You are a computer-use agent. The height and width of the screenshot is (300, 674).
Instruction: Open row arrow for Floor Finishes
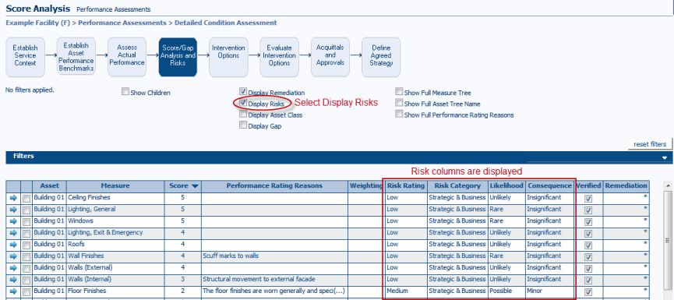13,291
